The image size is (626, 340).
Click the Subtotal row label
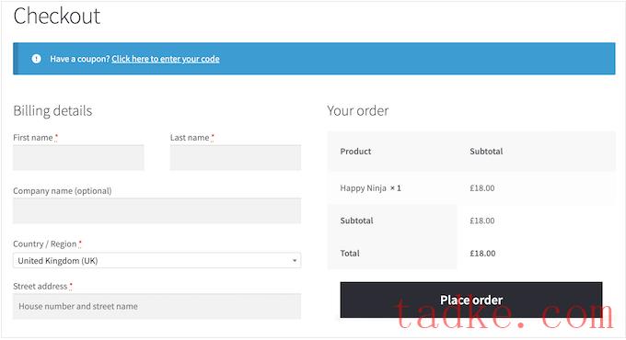356,221
